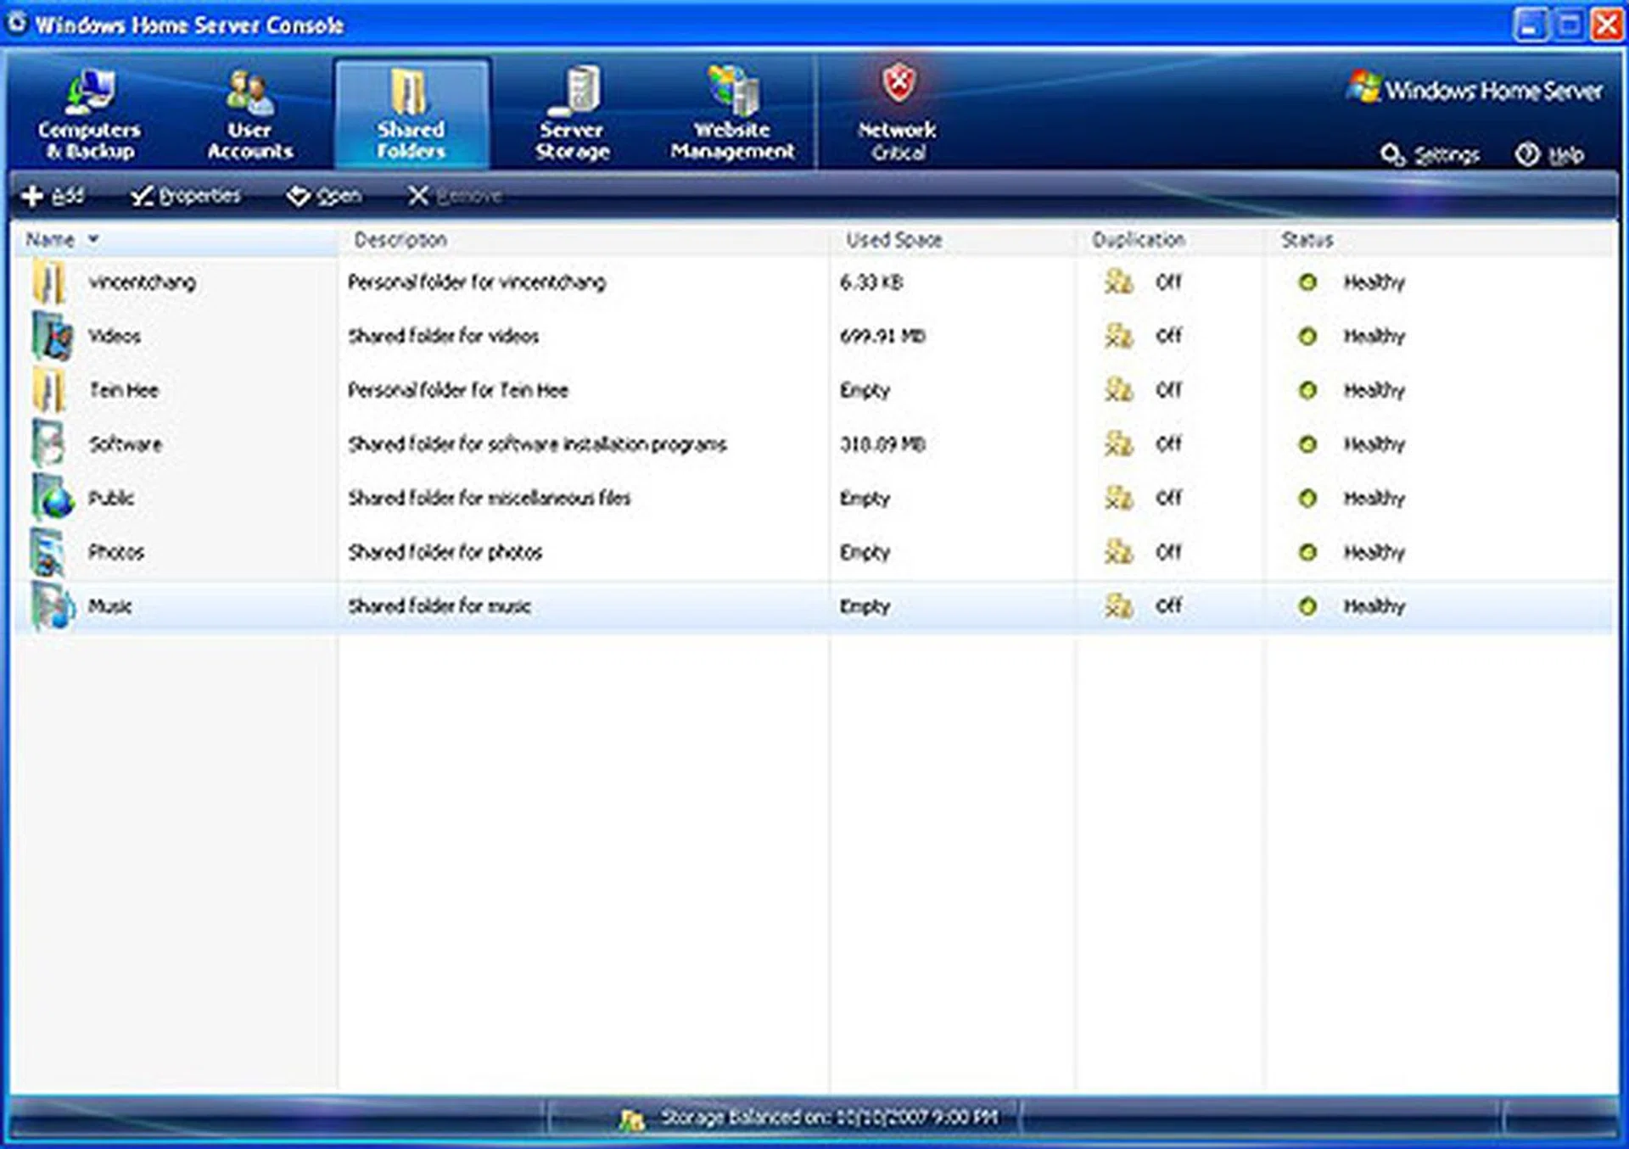Image resolution: width=1629 pixels, height=1149 pixels.
Task: Click the Server Storage icon
Action: pos(575,89)
